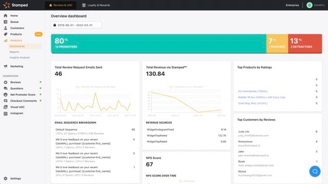Click the Stamped logo icon
The height and width of the screenshot is (184, 328).
tap(7, 5)
